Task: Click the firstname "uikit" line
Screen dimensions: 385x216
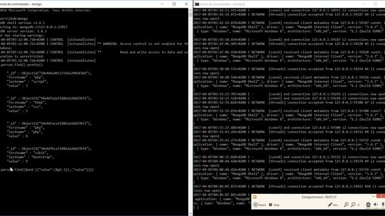Action: coord(28,153)
